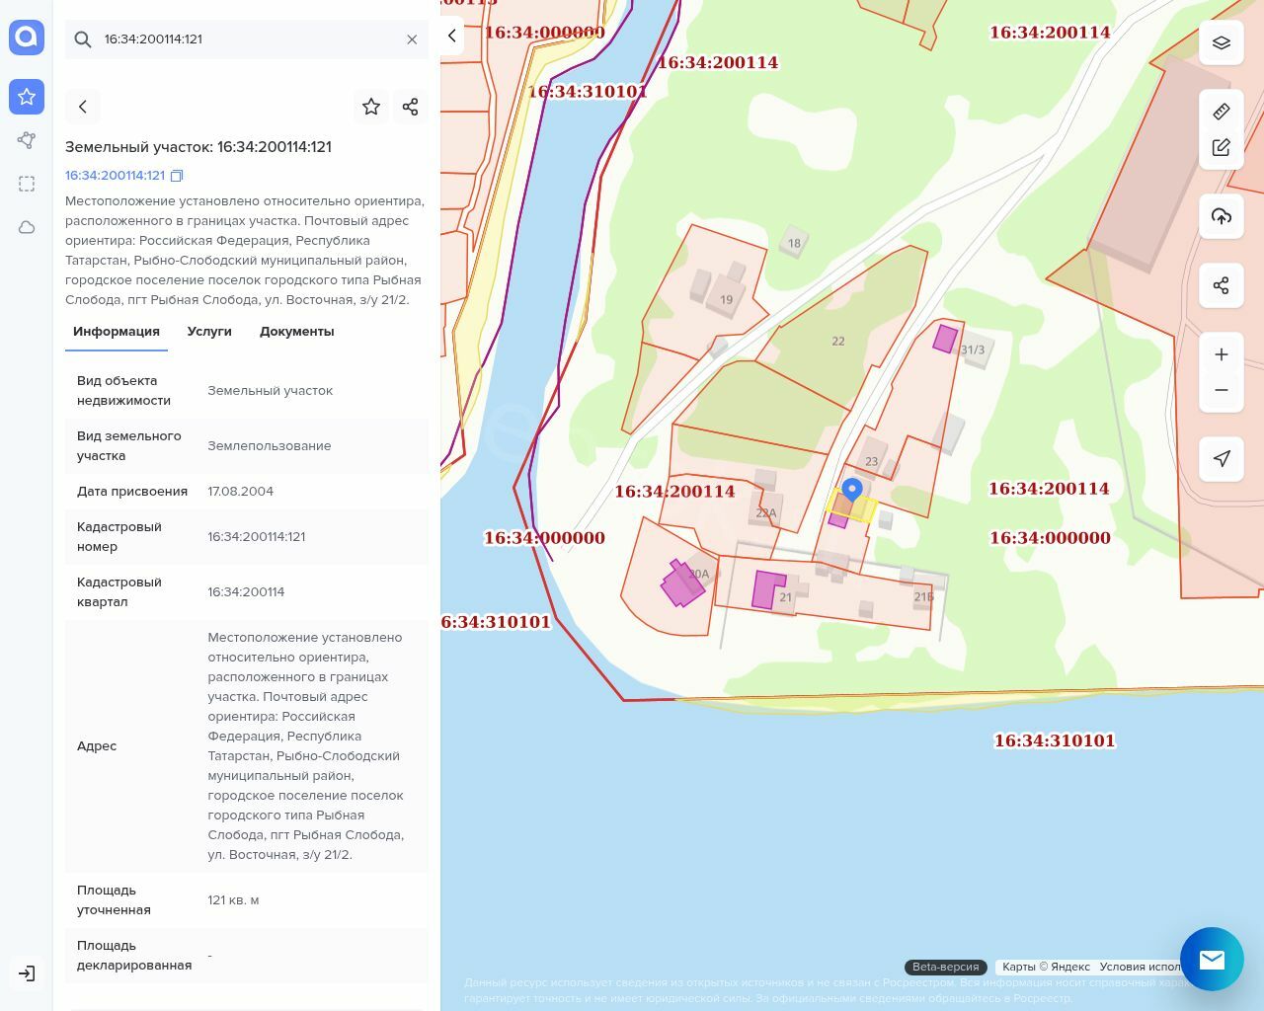Collapse the side information panel

[x=452, y=36]
